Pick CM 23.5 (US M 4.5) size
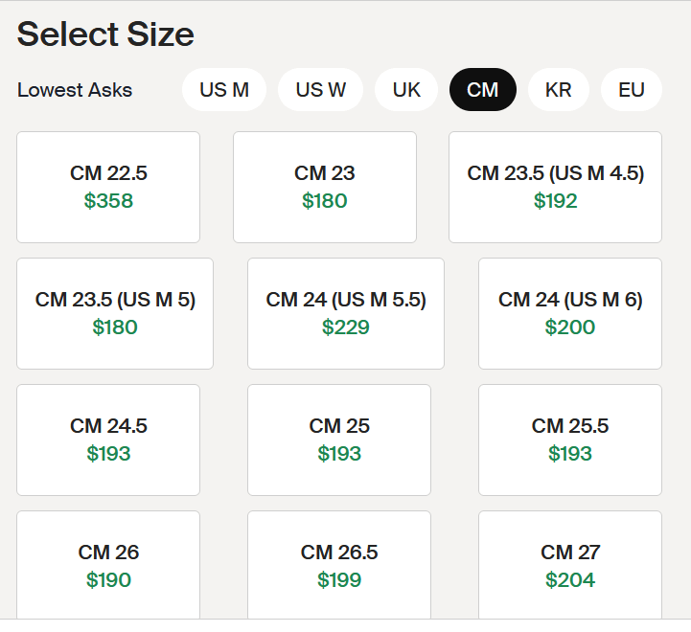 [x=555, y=187]
